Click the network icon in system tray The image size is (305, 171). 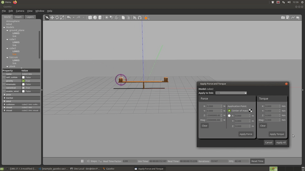pos(284,2)
